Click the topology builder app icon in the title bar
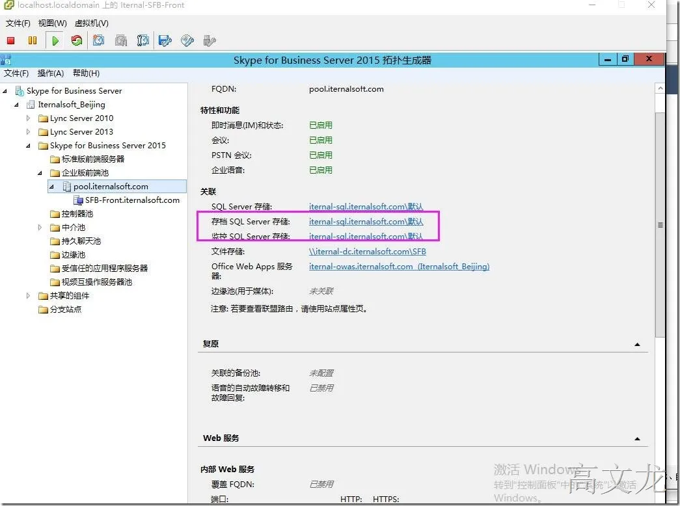680x506 pixels. pos(6,59)
